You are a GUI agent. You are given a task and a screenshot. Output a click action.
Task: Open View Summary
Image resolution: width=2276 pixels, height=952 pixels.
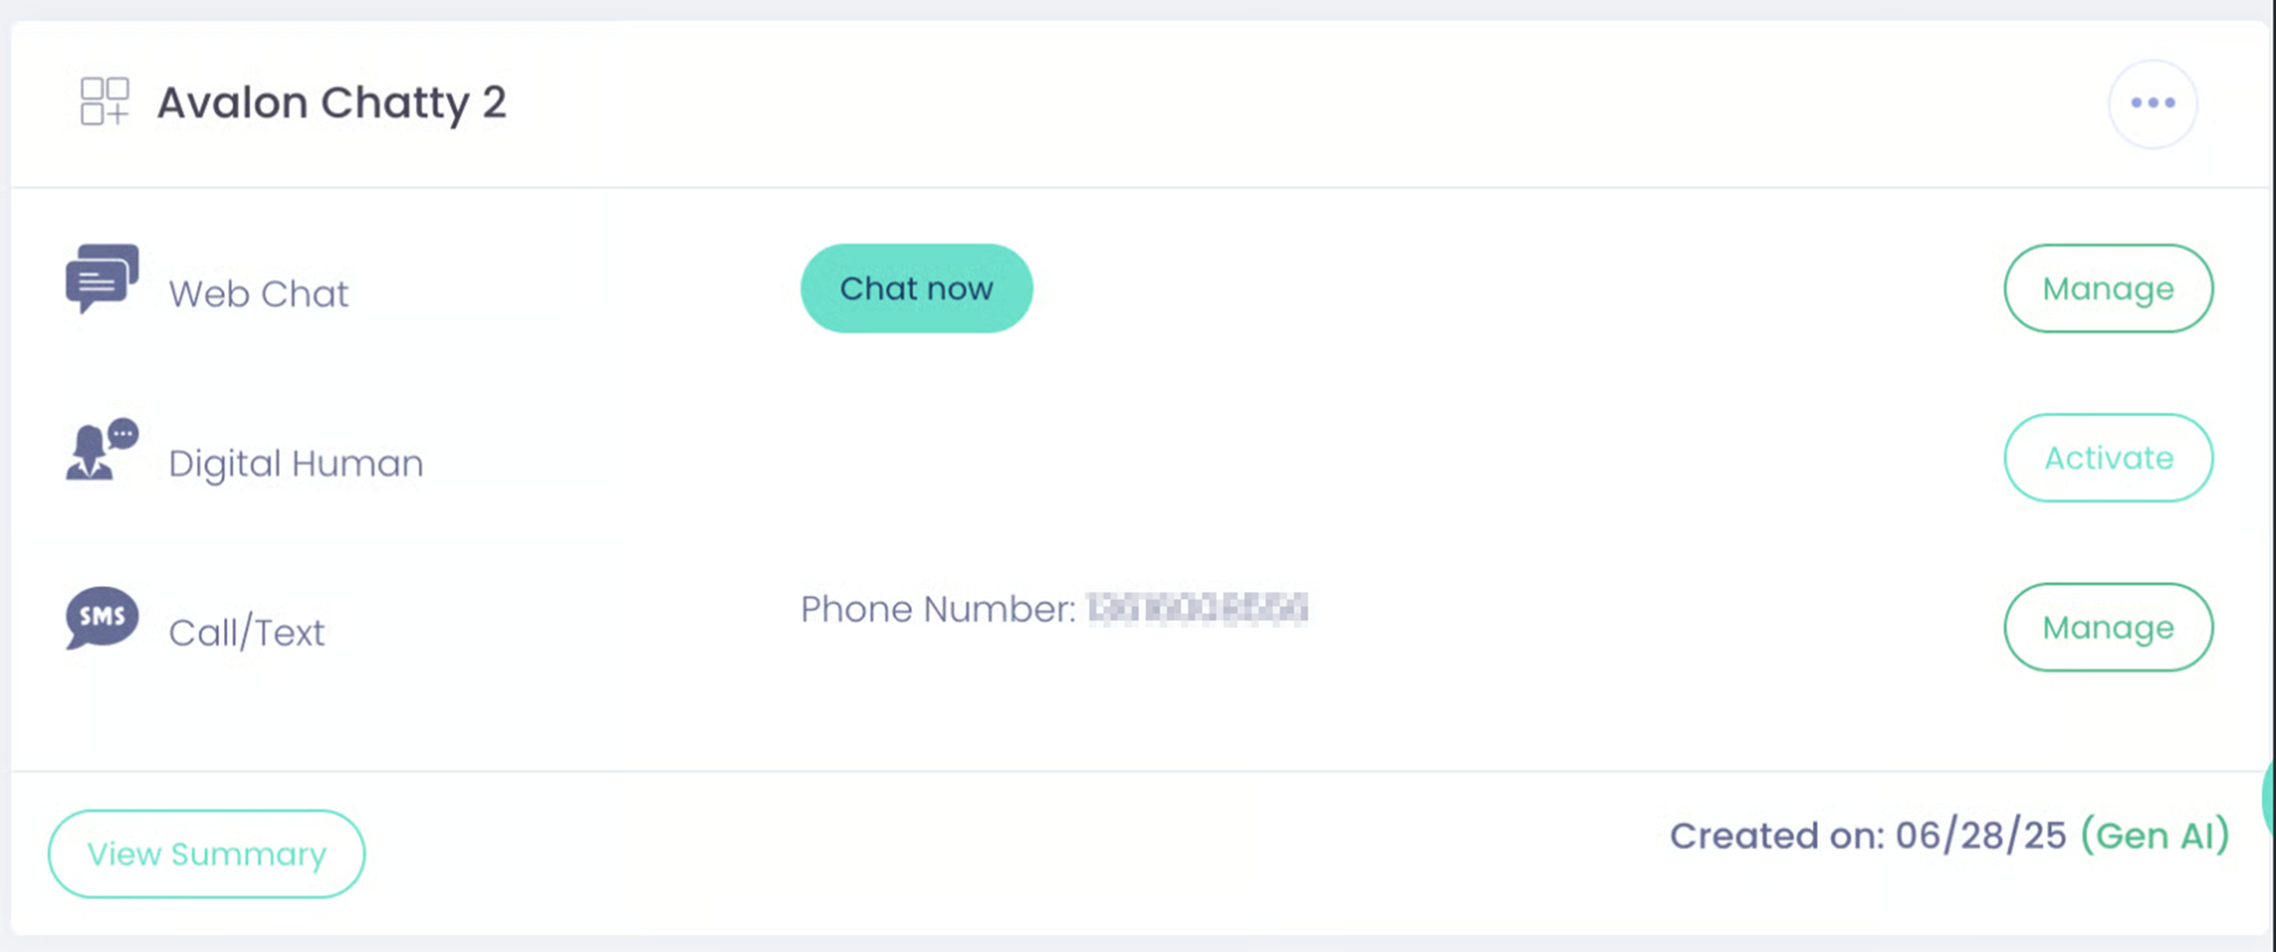coord(207,854)
